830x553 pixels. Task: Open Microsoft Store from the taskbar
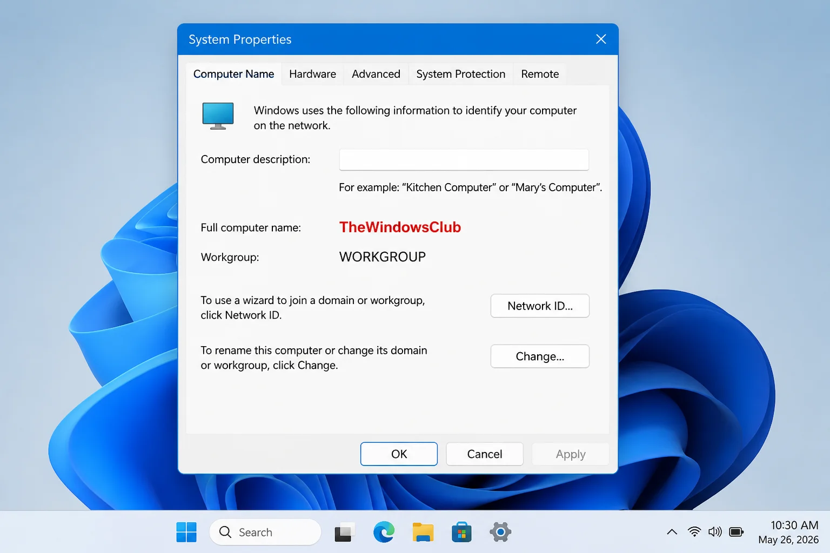click(461, 532)
